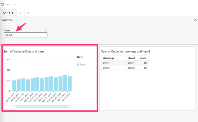Image resolution: width=198 pixels, height=122 pixels.
Task: Click the Apr 2, 2022 bar
Action: click(65, 83)
